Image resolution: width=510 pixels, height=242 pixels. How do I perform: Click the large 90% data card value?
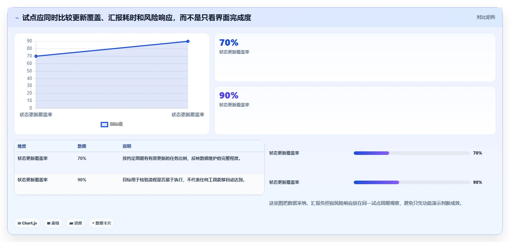pos(229,95)
